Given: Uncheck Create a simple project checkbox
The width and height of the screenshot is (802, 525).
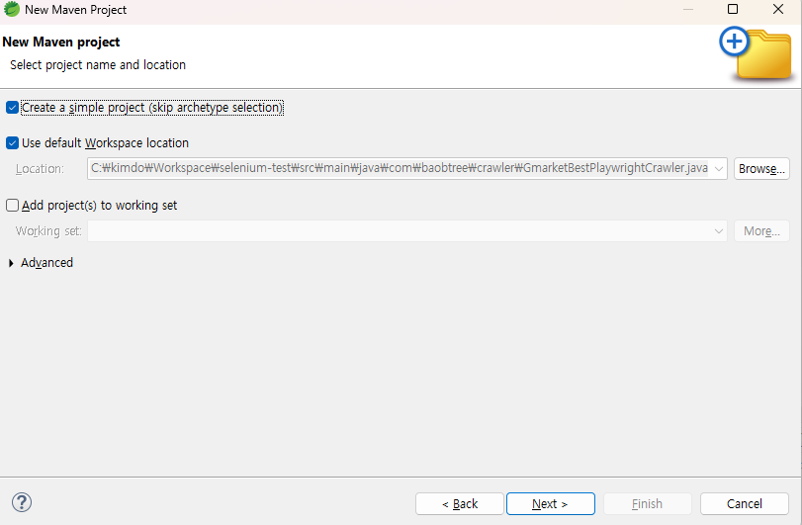Looking at the screenshot, I should (x=12, y=108).
